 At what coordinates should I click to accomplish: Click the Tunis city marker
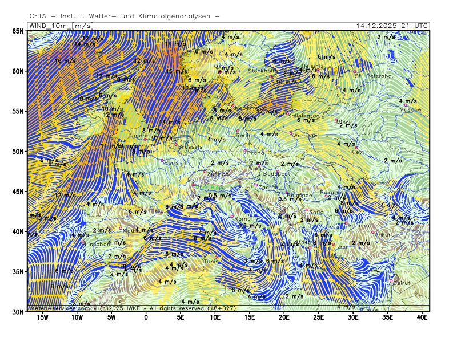coord(216,257)
